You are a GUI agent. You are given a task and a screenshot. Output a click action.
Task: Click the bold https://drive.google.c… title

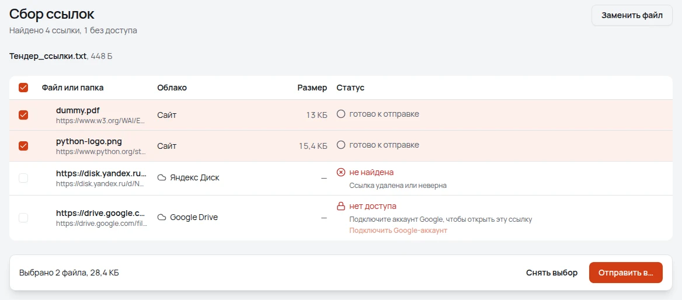(x=100, y=213)
